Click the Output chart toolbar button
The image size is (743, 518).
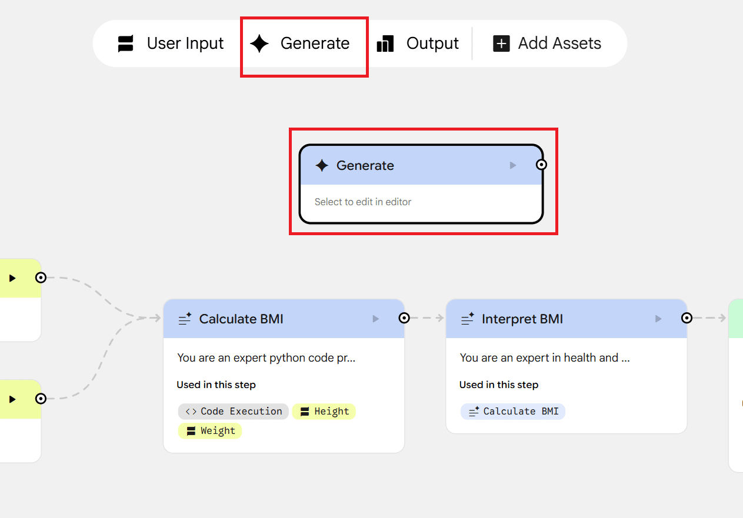click(x=418, y=44)
